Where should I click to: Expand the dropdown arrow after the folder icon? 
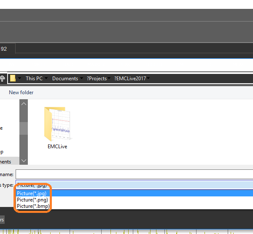(x=20, y=79)
